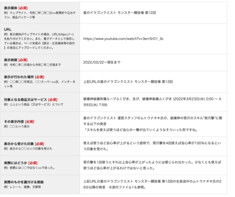Click the hint □□という表示
The width and height of the screenshot is (235, 197).
(x=17, y=127)
